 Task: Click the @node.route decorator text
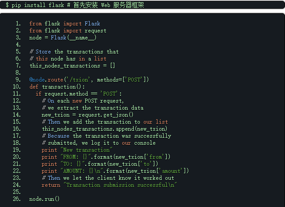coord(46,79)
